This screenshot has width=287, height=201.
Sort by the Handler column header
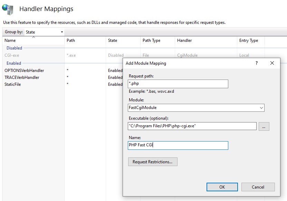(206, 40)
